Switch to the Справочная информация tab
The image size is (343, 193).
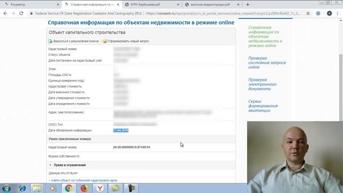tap(92, 4)
